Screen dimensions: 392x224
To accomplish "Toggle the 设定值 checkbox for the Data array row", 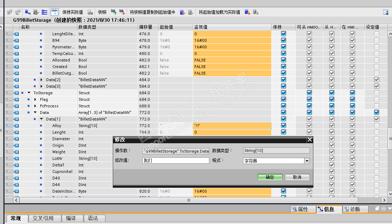I will pyautogui.click(x=376, y=113).
